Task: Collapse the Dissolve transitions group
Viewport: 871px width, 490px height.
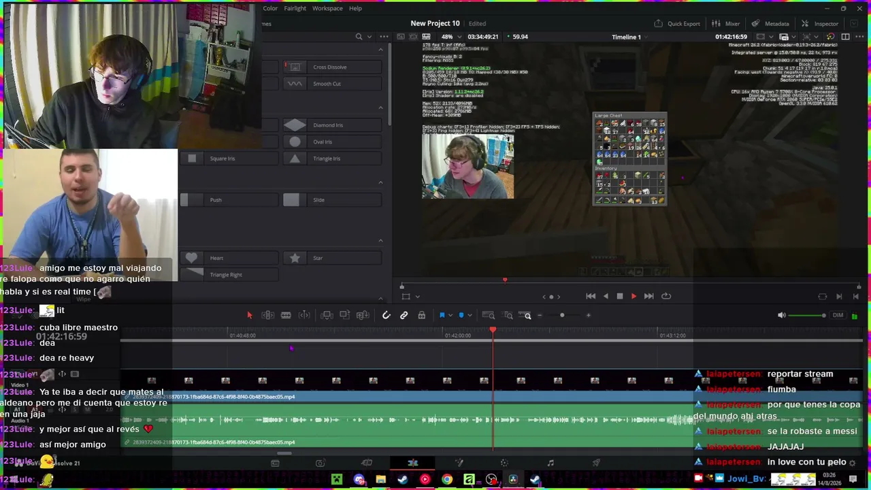Action: tap(380, 50)
